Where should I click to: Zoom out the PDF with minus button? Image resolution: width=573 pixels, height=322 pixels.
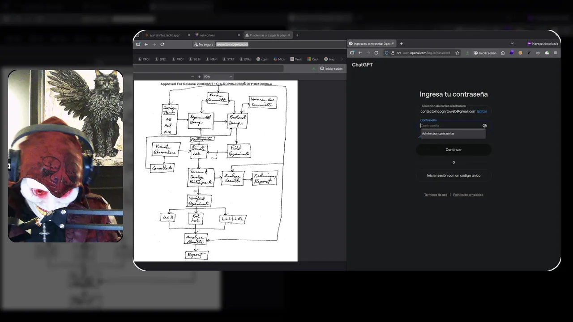click(x=192, y=76)
